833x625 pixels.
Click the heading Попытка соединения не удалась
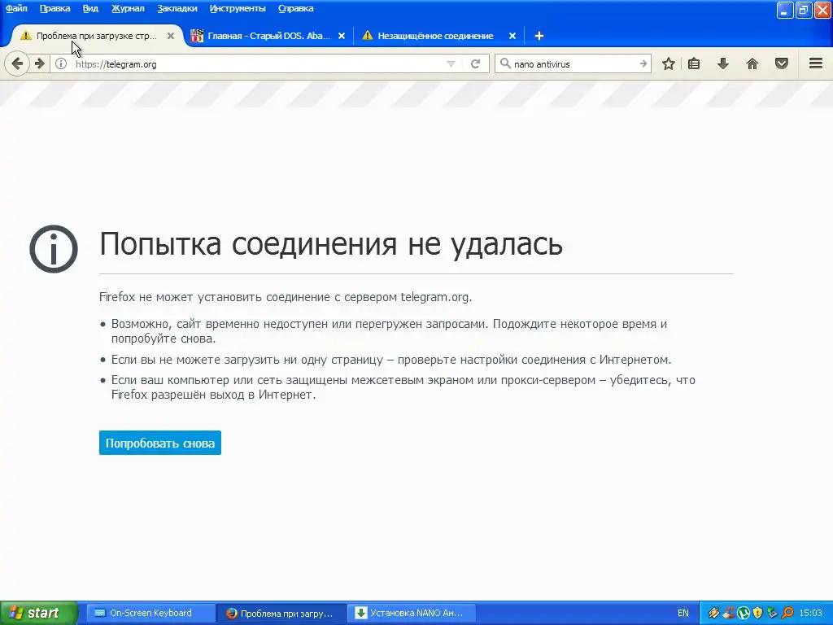(x=331, y=244)
